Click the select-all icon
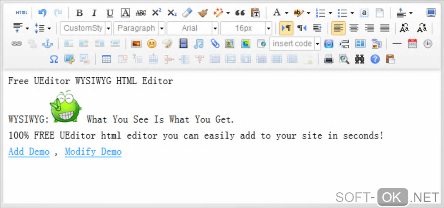The image size is (444, 208). click(x=364, y=13)
